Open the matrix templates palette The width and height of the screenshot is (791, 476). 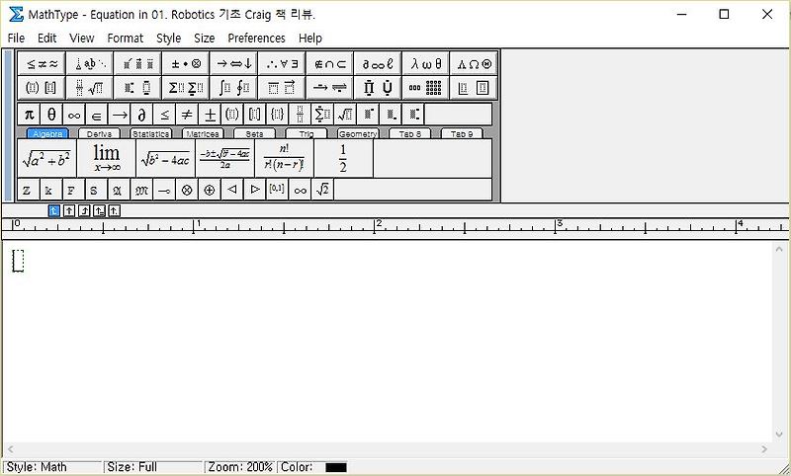tap(425, 88)
